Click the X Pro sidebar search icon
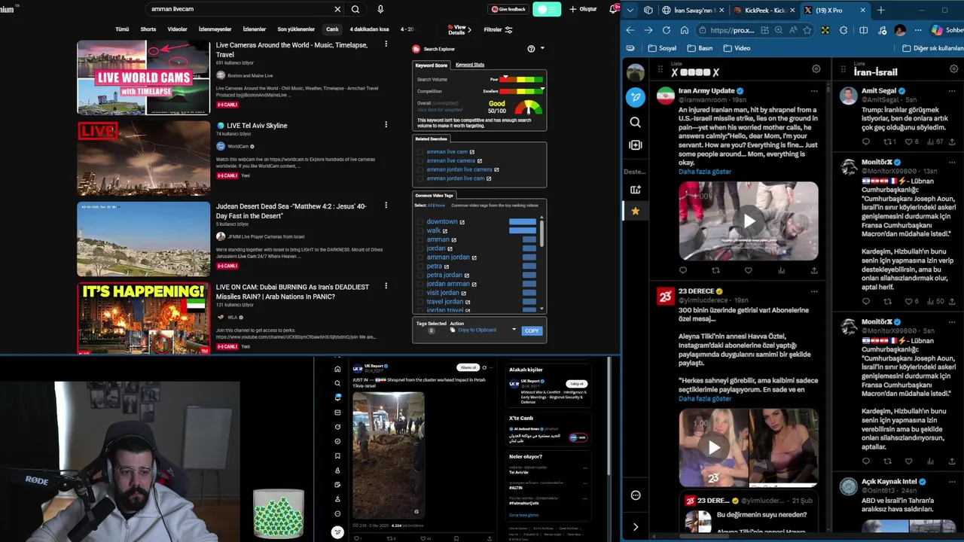Viewport: 964px width, 542px height. (636, 122)
